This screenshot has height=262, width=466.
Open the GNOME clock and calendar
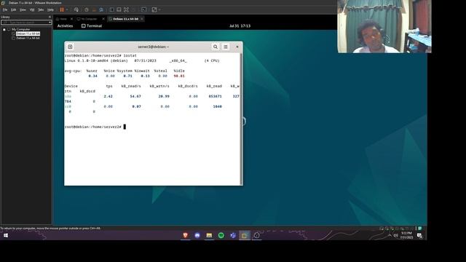(240, 26)
